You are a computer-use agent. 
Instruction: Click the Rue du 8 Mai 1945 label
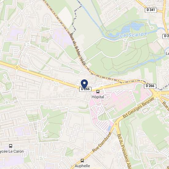pos(78,49)
